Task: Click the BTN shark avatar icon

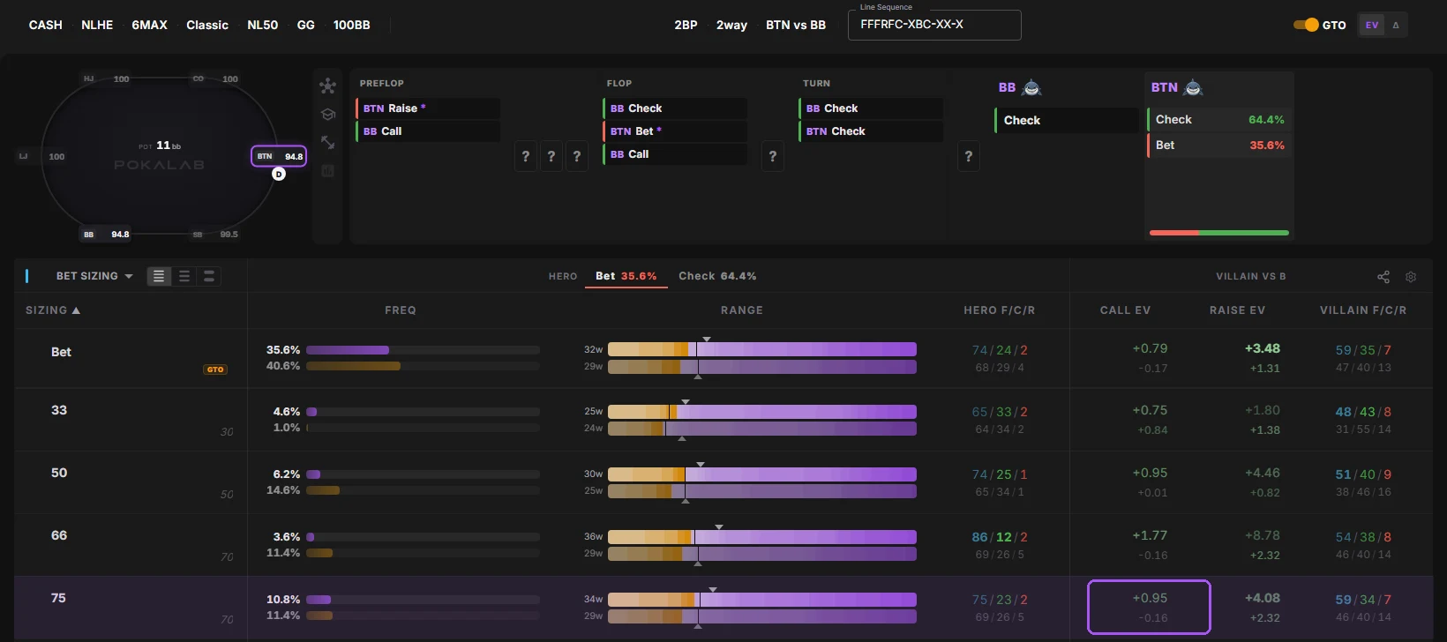Action: (1193, 87)
